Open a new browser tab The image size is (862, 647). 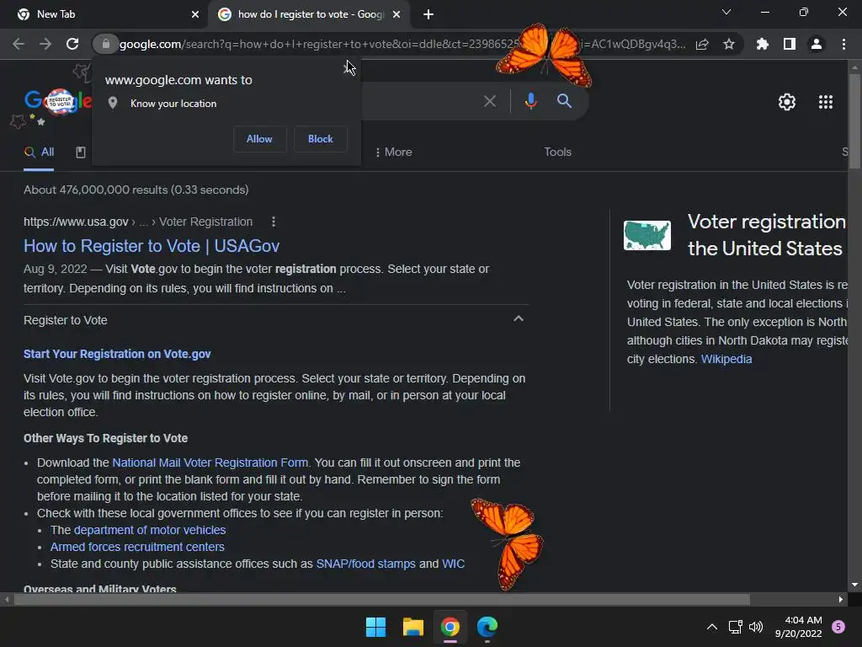[x=428, y=14]
